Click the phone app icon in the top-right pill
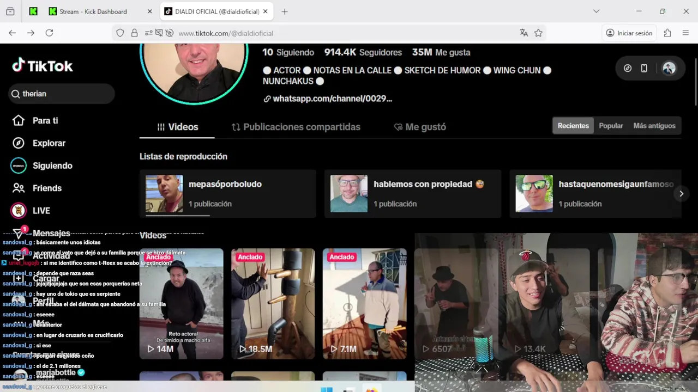This screenshot has width=698, height=392. coord(644,68)
